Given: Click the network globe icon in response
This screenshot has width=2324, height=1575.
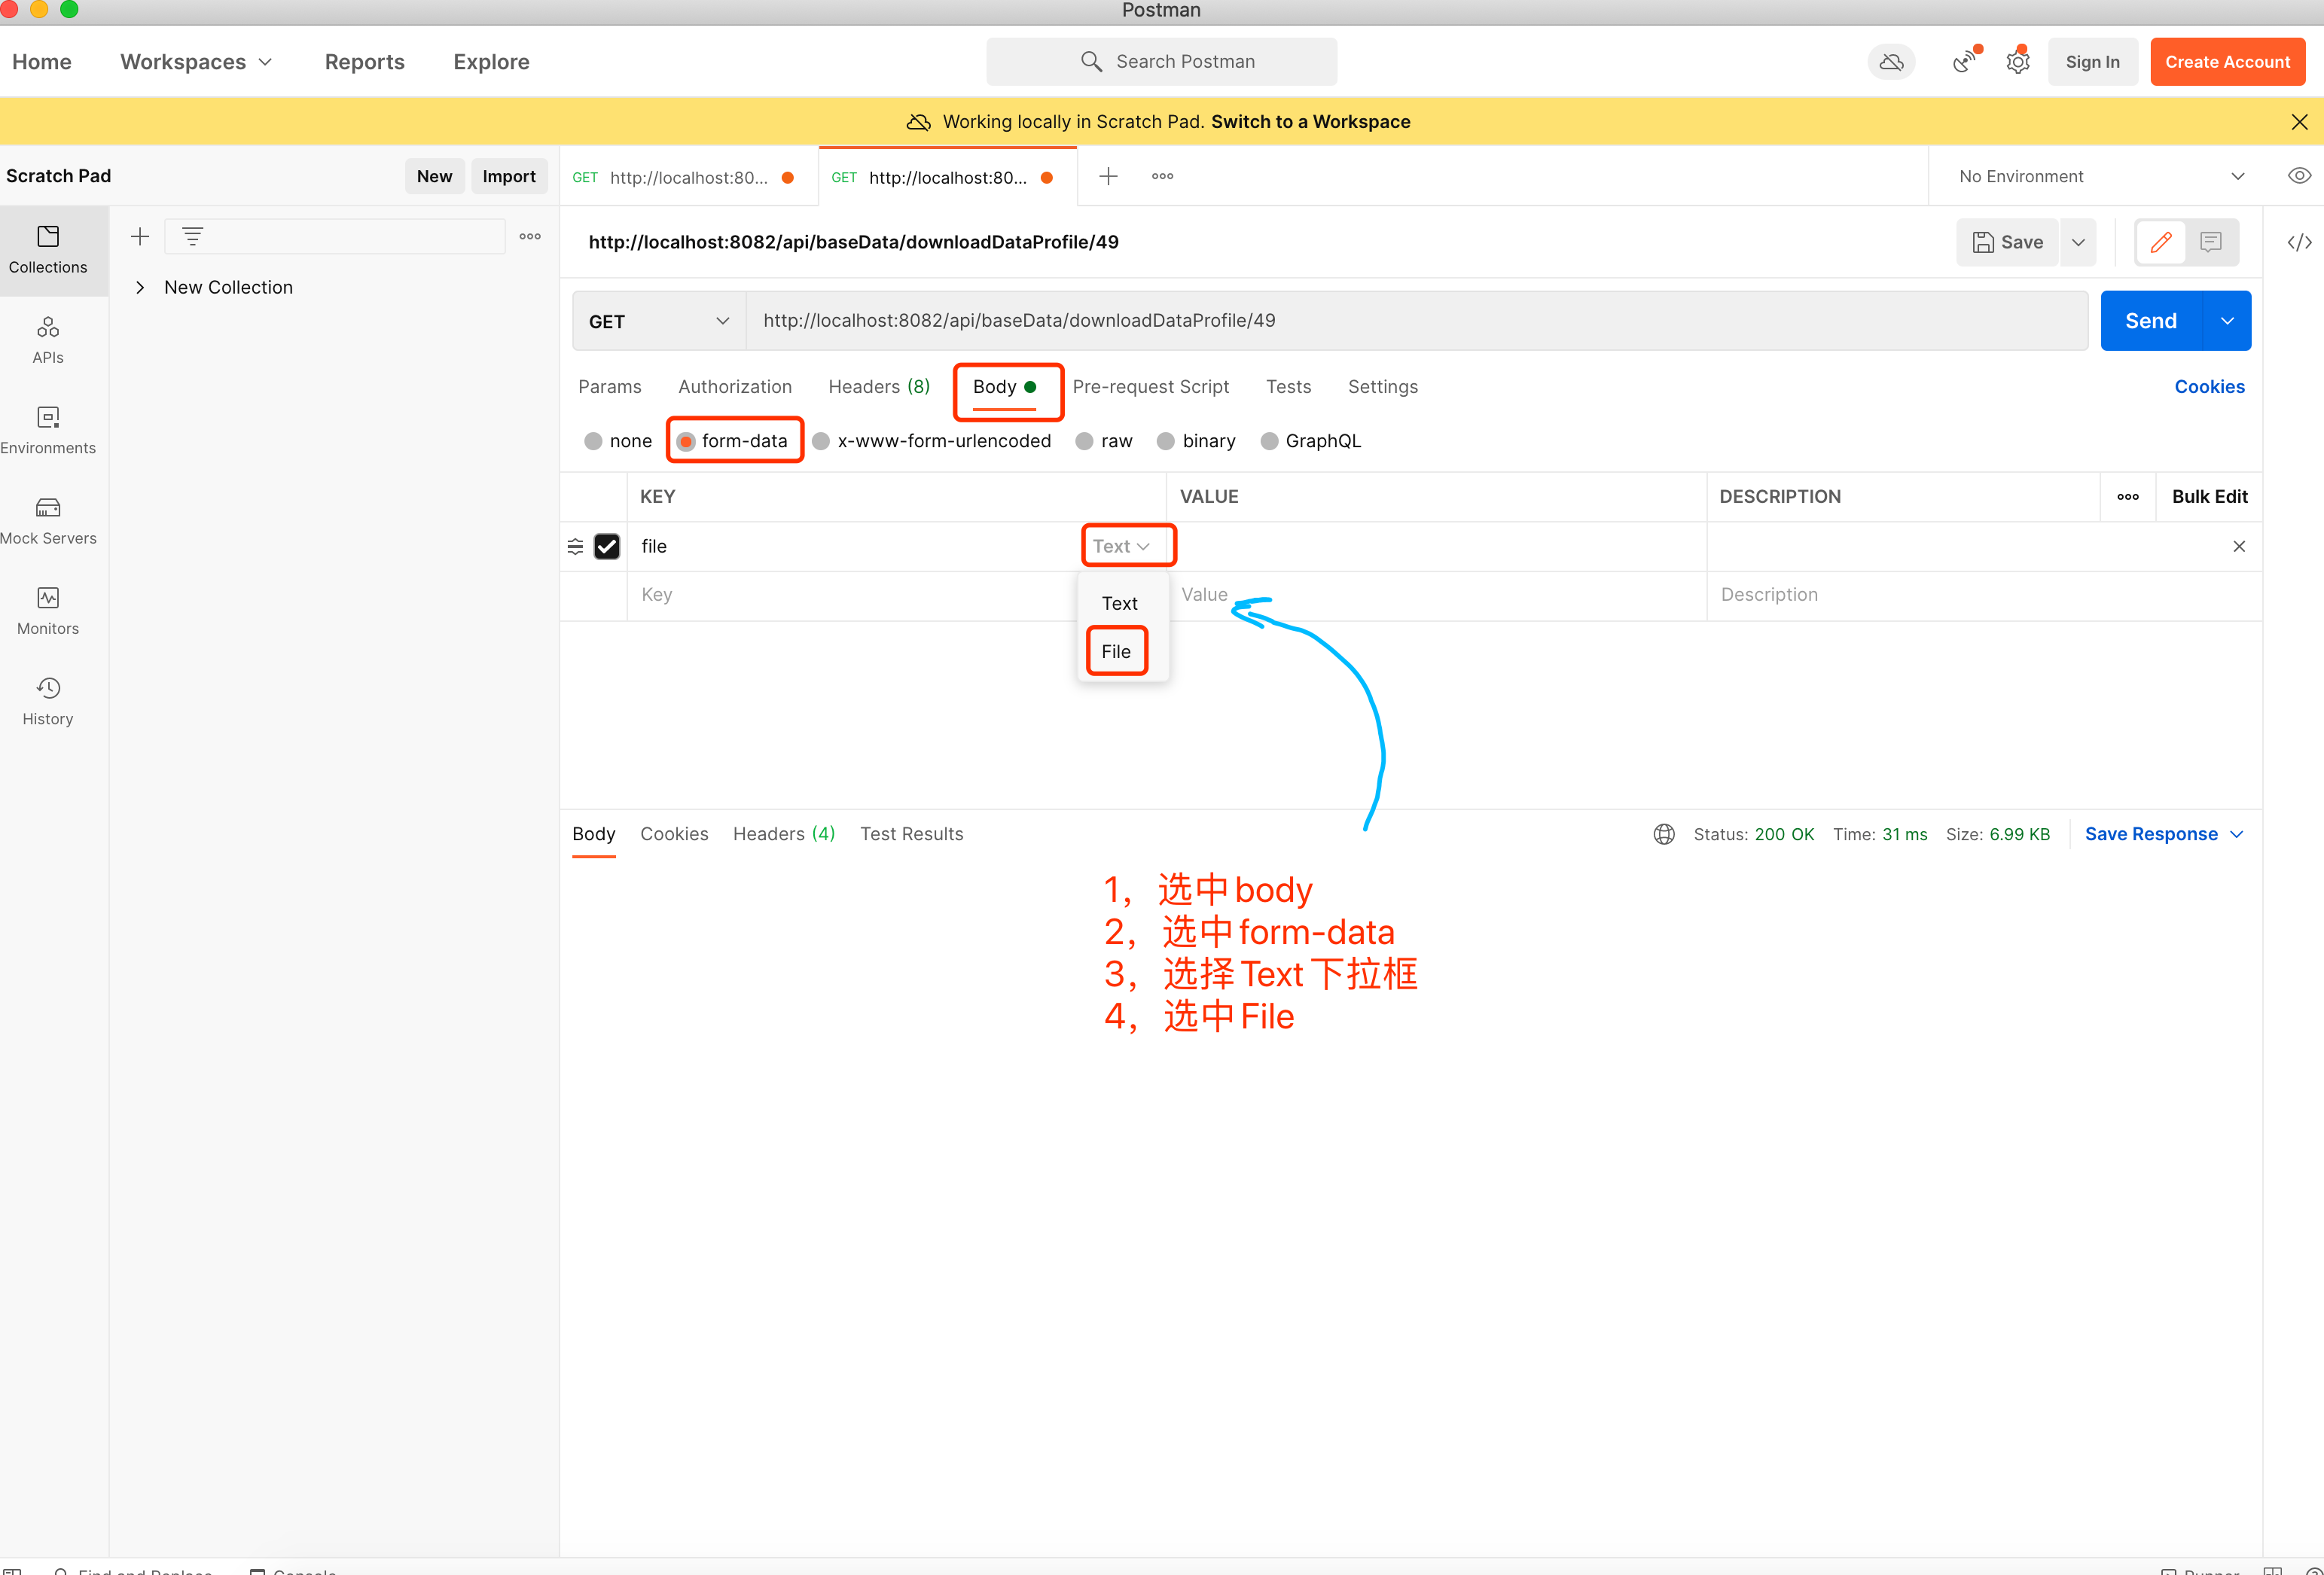Looking at the screenshot, I should pos(1664,834).
